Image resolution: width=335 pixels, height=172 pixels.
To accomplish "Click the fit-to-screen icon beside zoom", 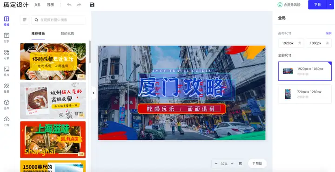I will click(x=241, y=164).
